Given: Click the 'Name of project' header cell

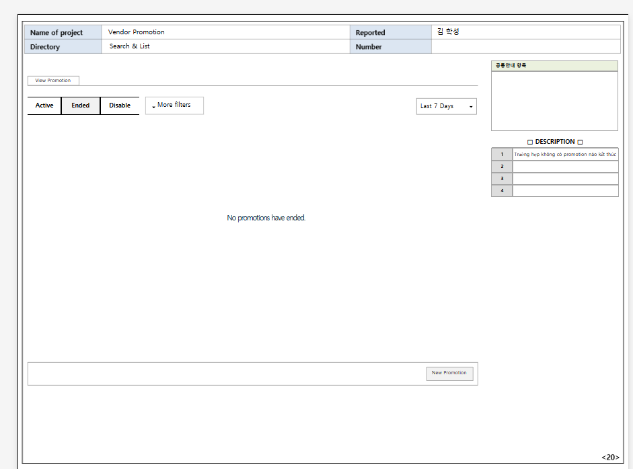Looking at the screenshot, I should tap(63, 32).
